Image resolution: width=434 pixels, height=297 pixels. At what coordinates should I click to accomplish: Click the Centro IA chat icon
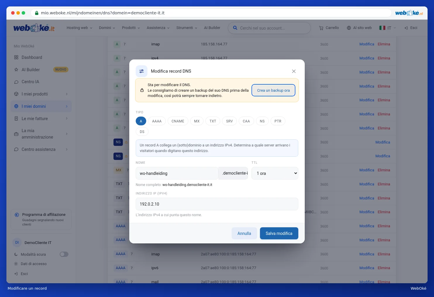tap(16, 82)
